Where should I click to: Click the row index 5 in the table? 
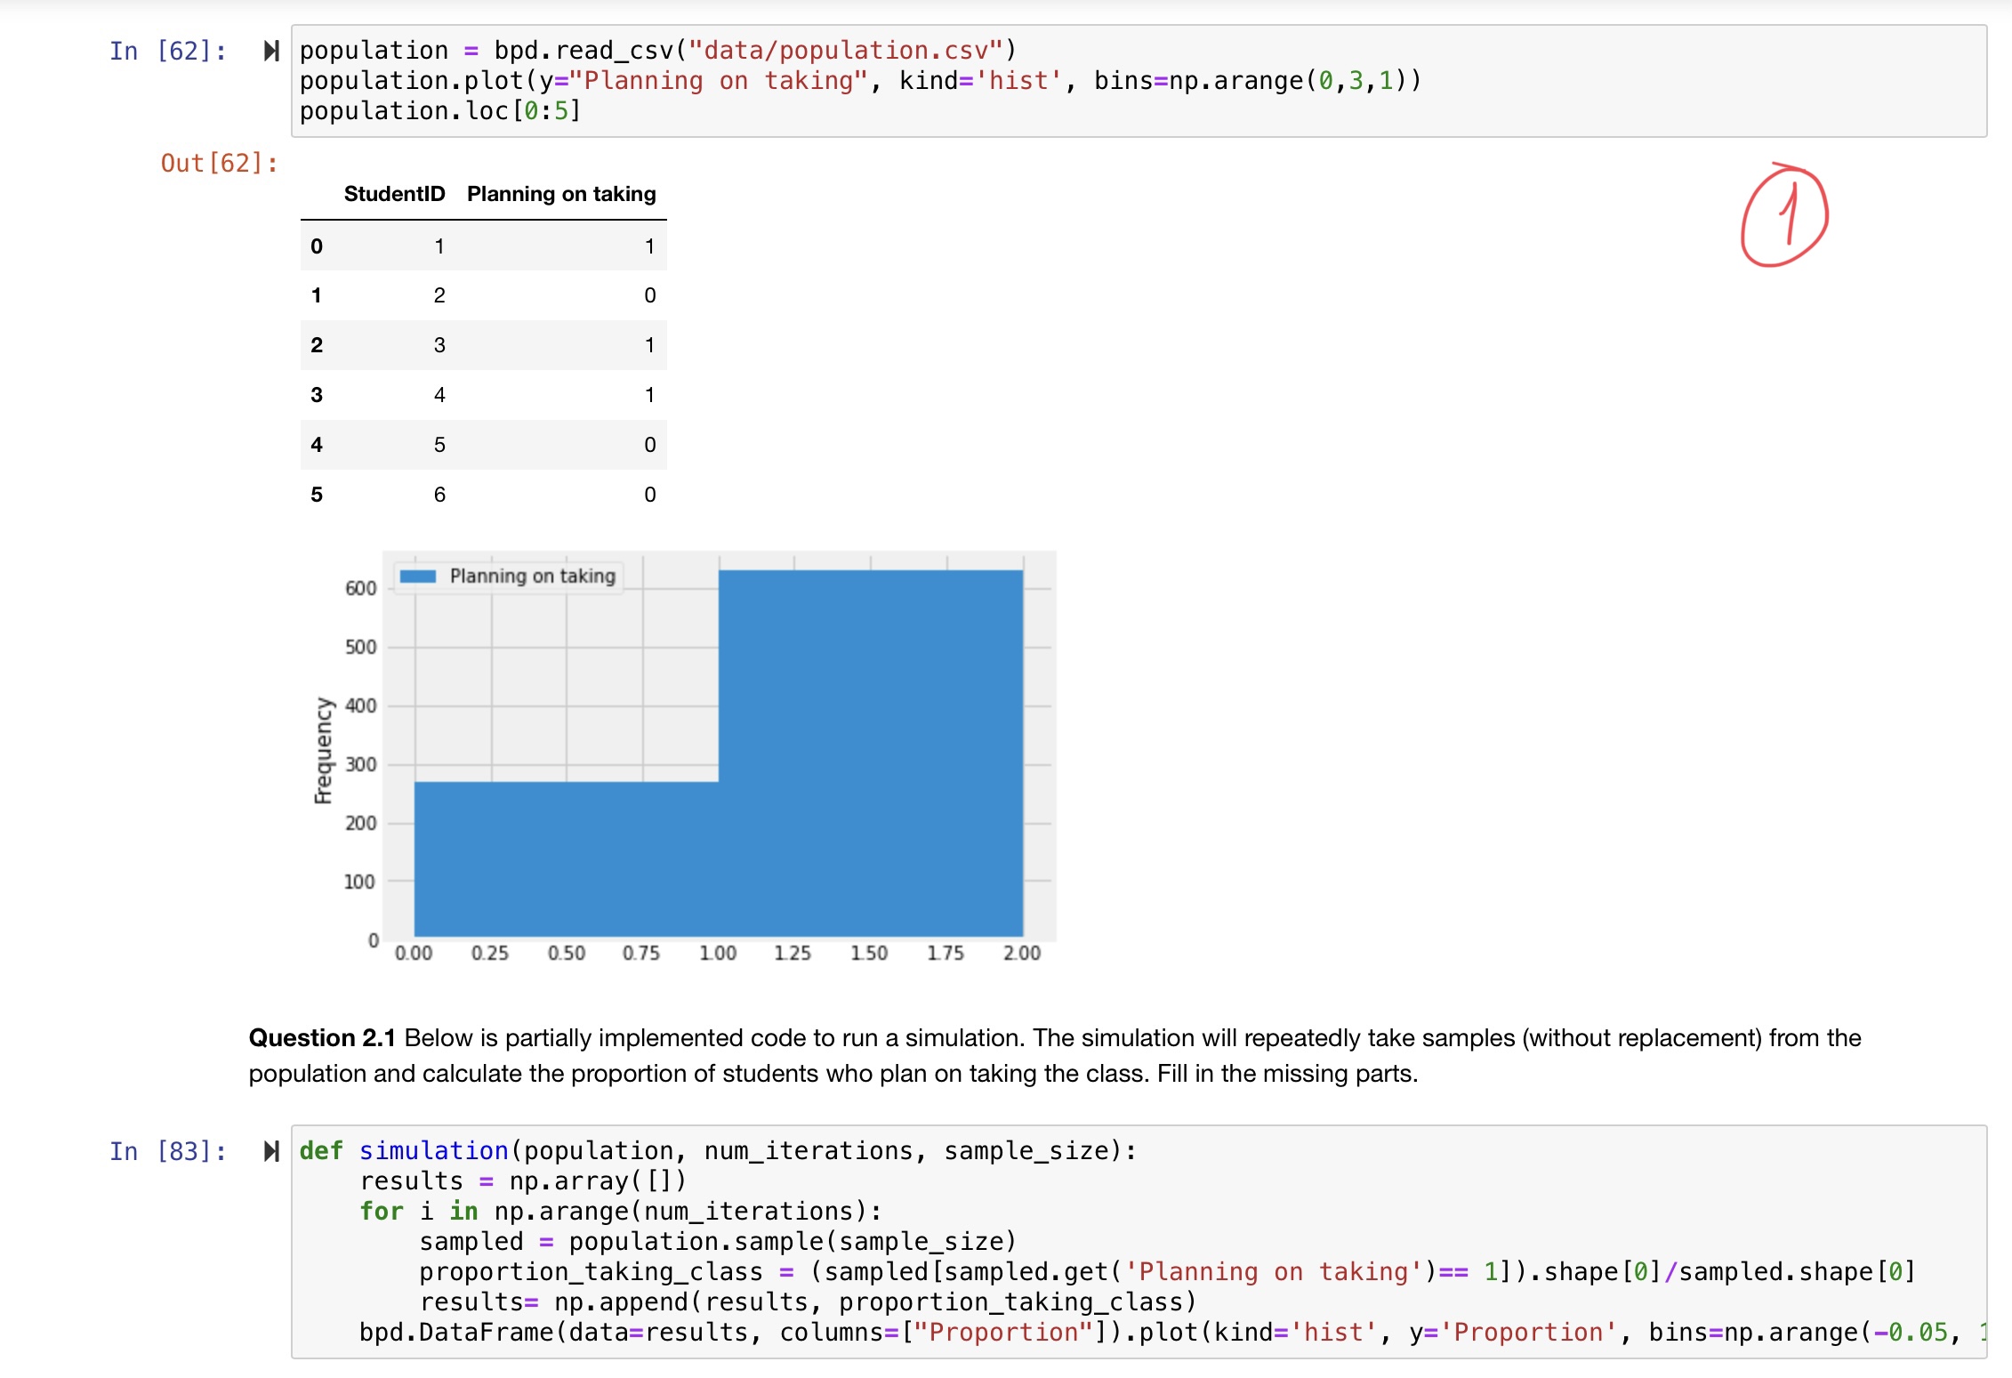[x=317, y=495]
